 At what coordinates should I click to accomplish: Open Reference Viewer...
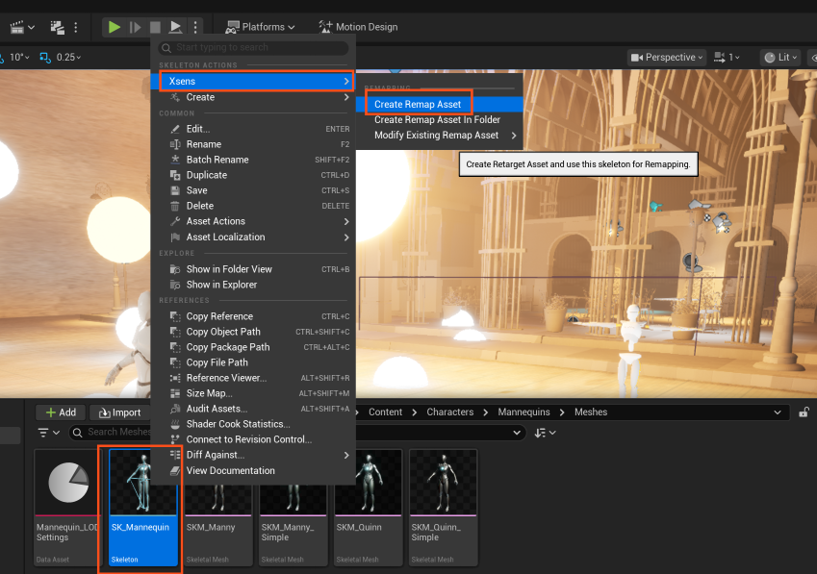click(253, 378)
